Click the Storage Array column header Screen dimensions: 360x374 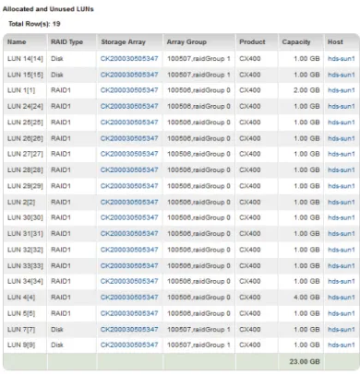123,42
